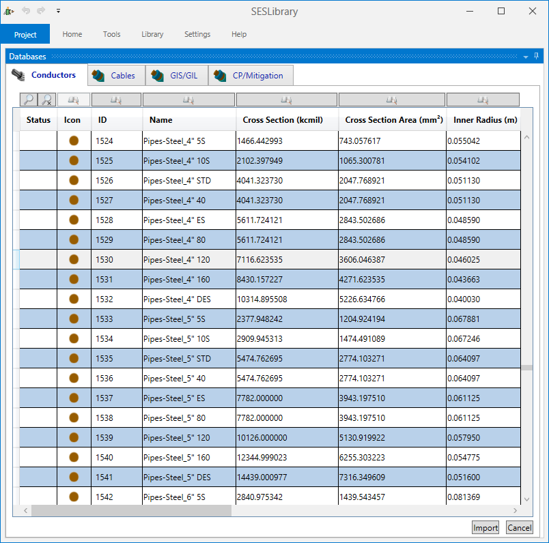The height and width of the screenshot is (543, 549).
Task: Click the brown icon for ID 1524
Action: 74,141
